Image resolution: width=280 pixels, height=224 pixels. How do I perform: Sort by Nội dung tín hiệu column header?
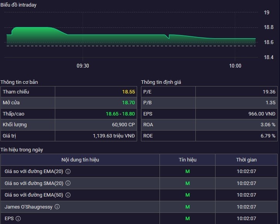click(80, 160)
